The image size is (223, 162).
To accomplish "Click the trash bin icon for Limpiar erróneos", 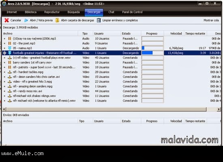I will (99, 20).
